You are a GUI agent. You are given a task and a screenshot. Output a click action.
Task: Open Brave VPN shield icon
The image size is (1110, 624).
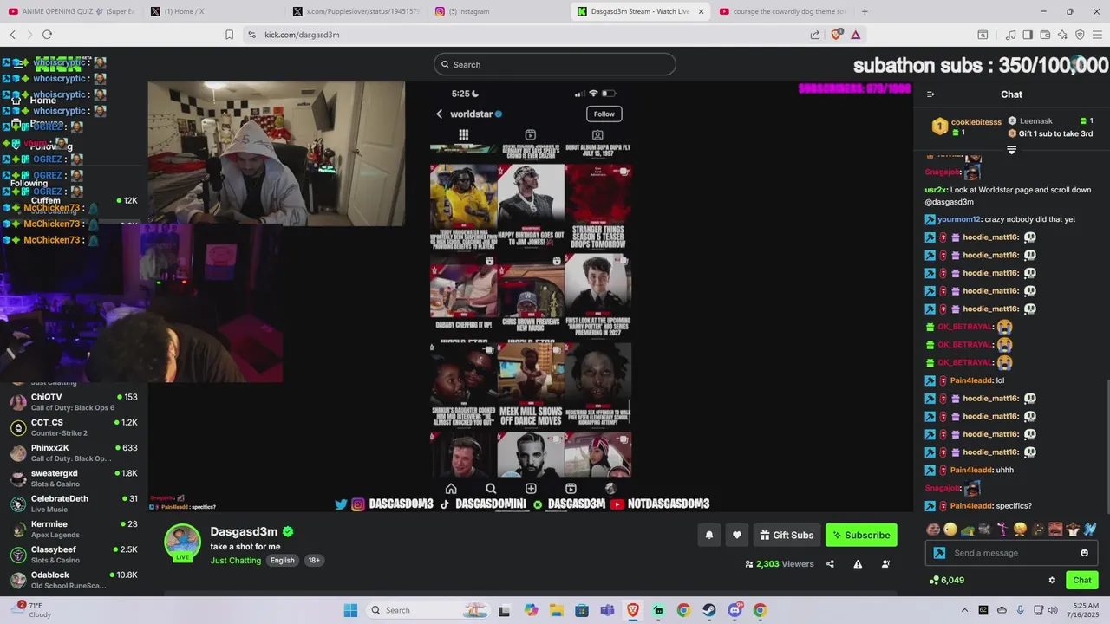point(1080,35)
